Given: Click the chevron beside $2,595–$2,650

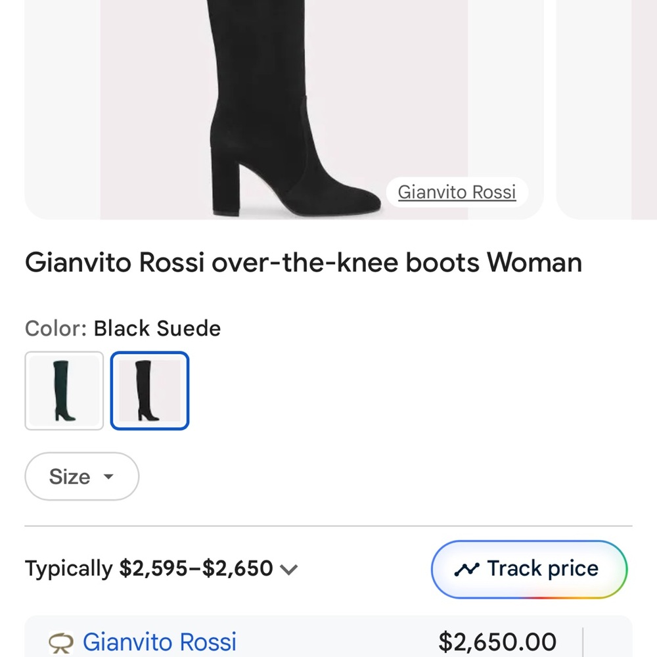Looking at the screenshot, I should [x=290, y=570].
